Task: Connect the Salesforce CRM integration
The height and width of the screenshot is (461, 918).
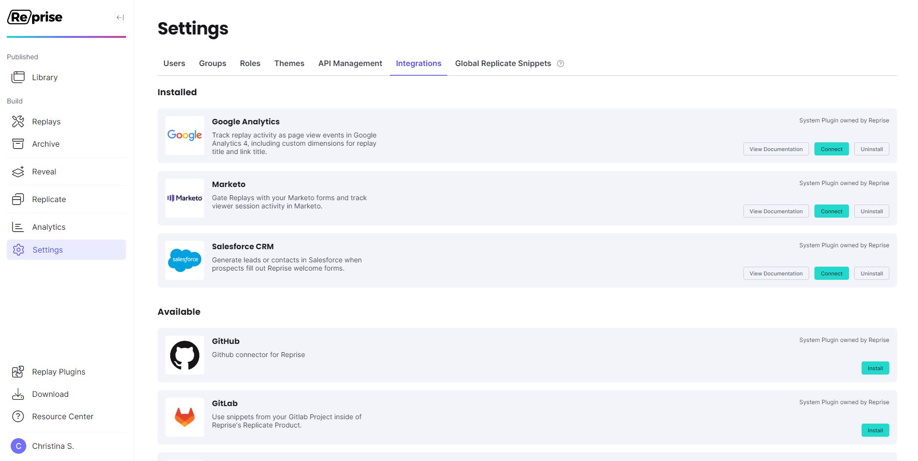Action: click(x=831, y=273)
